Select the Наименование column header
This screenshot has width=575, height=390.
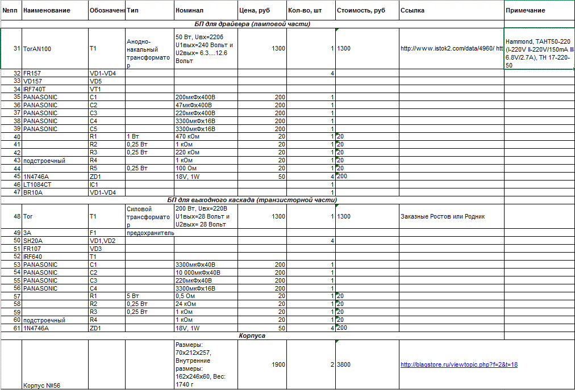[55, 10]
